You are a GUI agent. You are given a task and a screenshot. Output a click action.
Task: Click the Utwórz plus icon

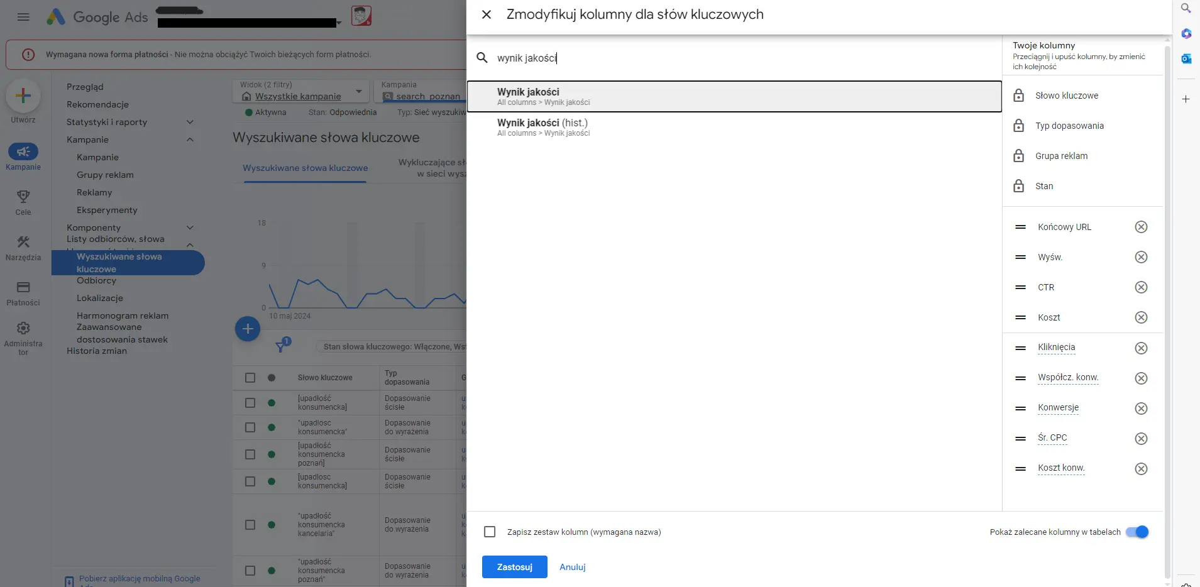click(23, 96)
